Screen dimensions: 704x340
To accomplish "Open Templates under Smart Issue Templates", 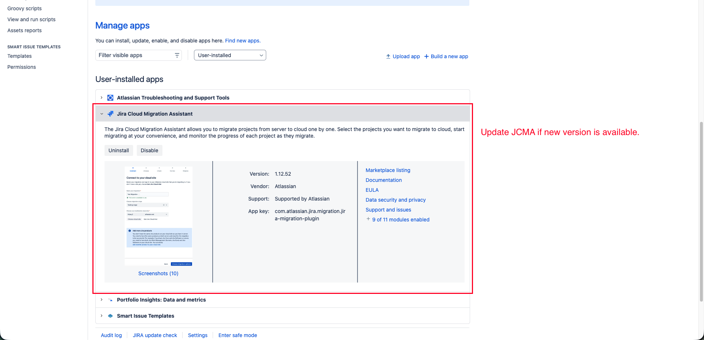I will (19, 56).
